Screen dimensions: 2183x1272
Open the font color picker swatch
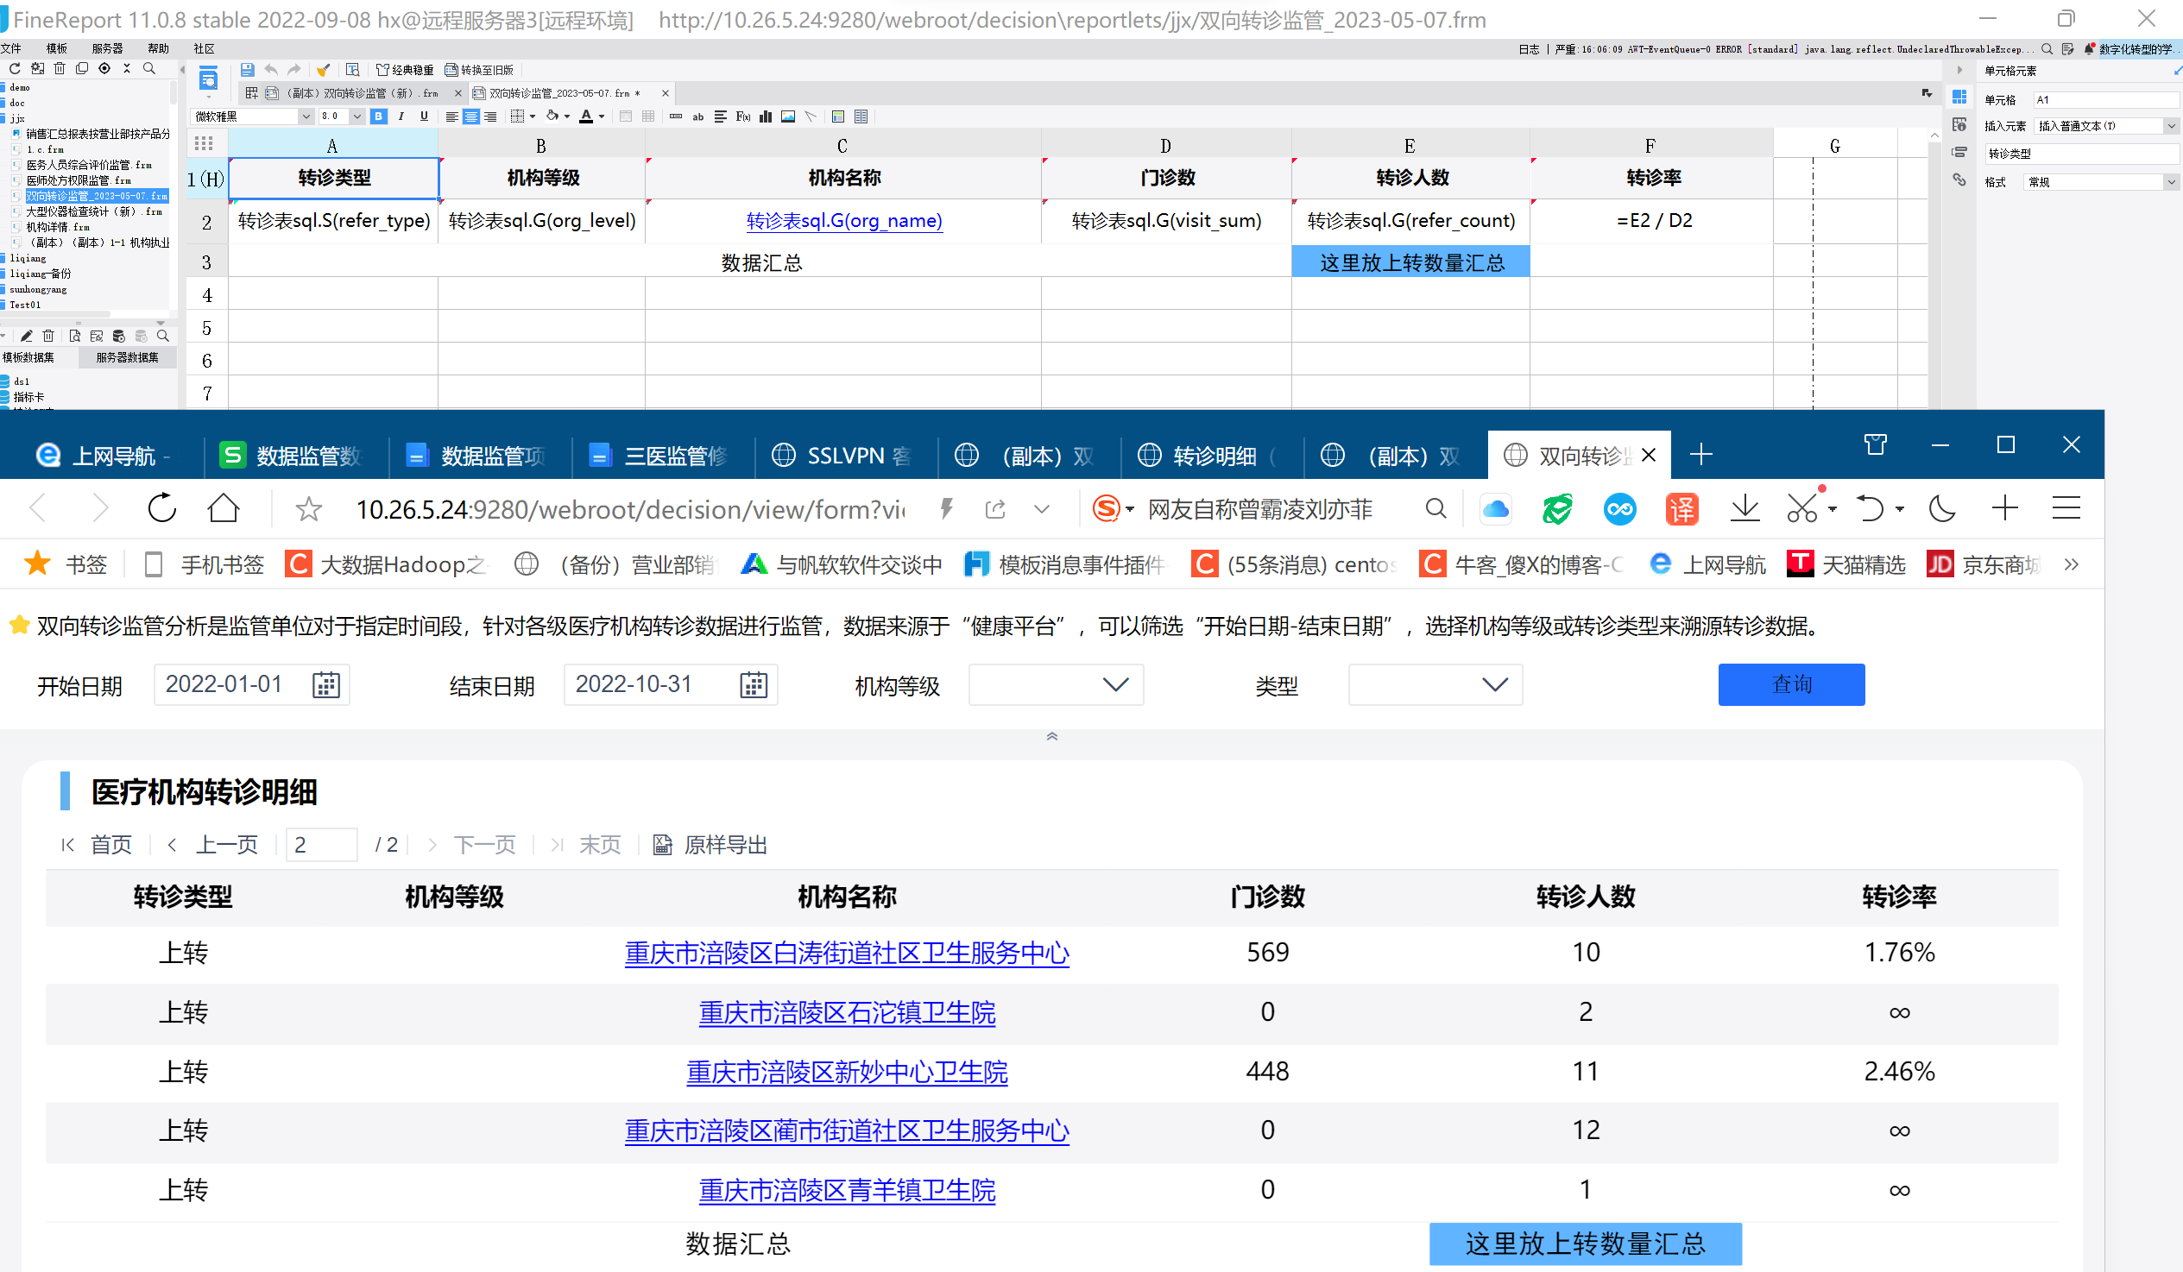[x=586, y=116]
